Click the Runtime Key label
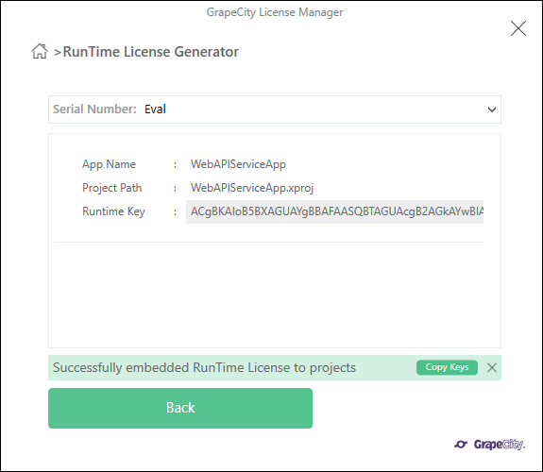This screenshot has width=543, height=472. [113, 211]
